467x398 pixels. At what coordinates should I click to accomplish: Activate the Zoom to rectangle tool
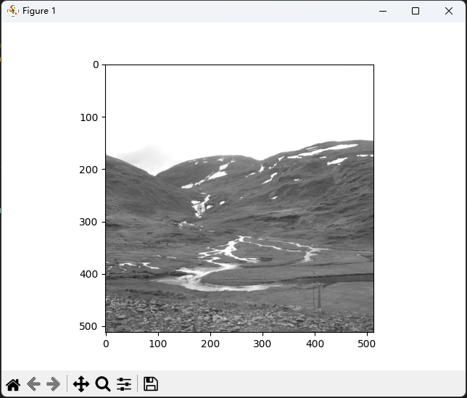pos(103,384)
